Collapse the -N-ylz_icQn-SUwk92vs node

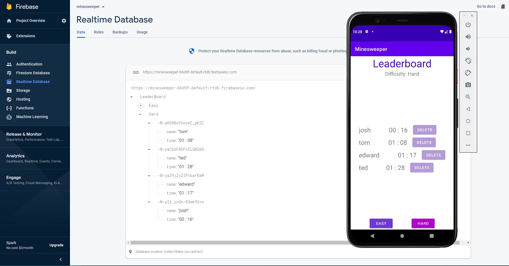pyautogui.click(x=149, y=202)
